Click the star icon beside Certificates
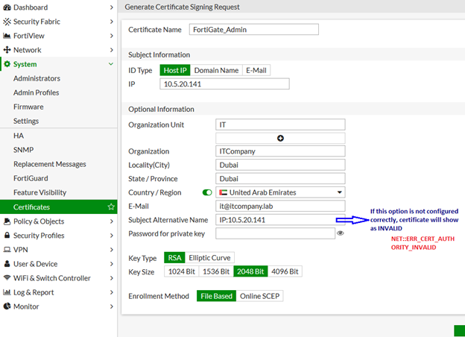The image size is (465, 337). 111,207
